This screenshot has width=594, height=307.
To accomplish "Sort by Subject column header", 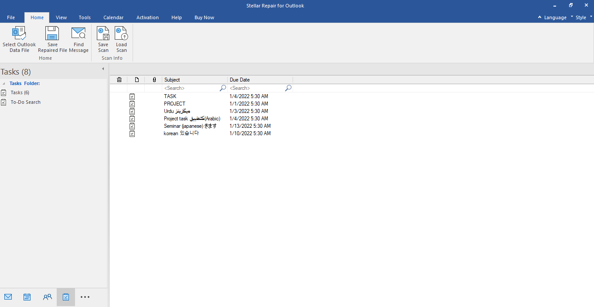I will 195,80.
